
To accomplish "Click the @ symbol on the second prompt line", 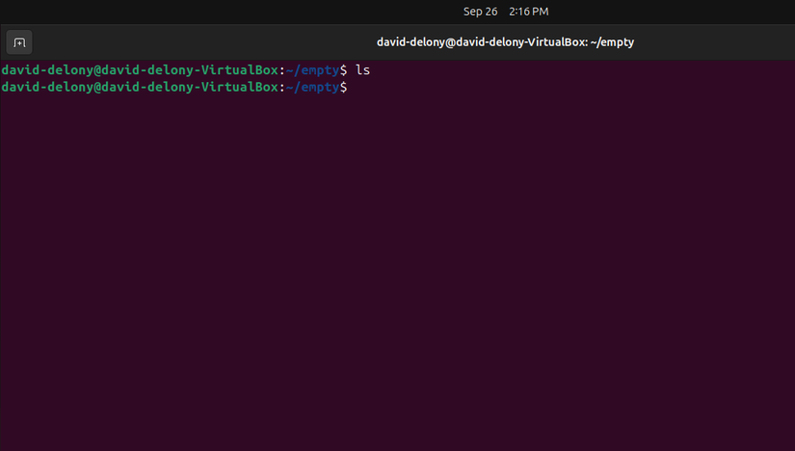I will [98, 87].
